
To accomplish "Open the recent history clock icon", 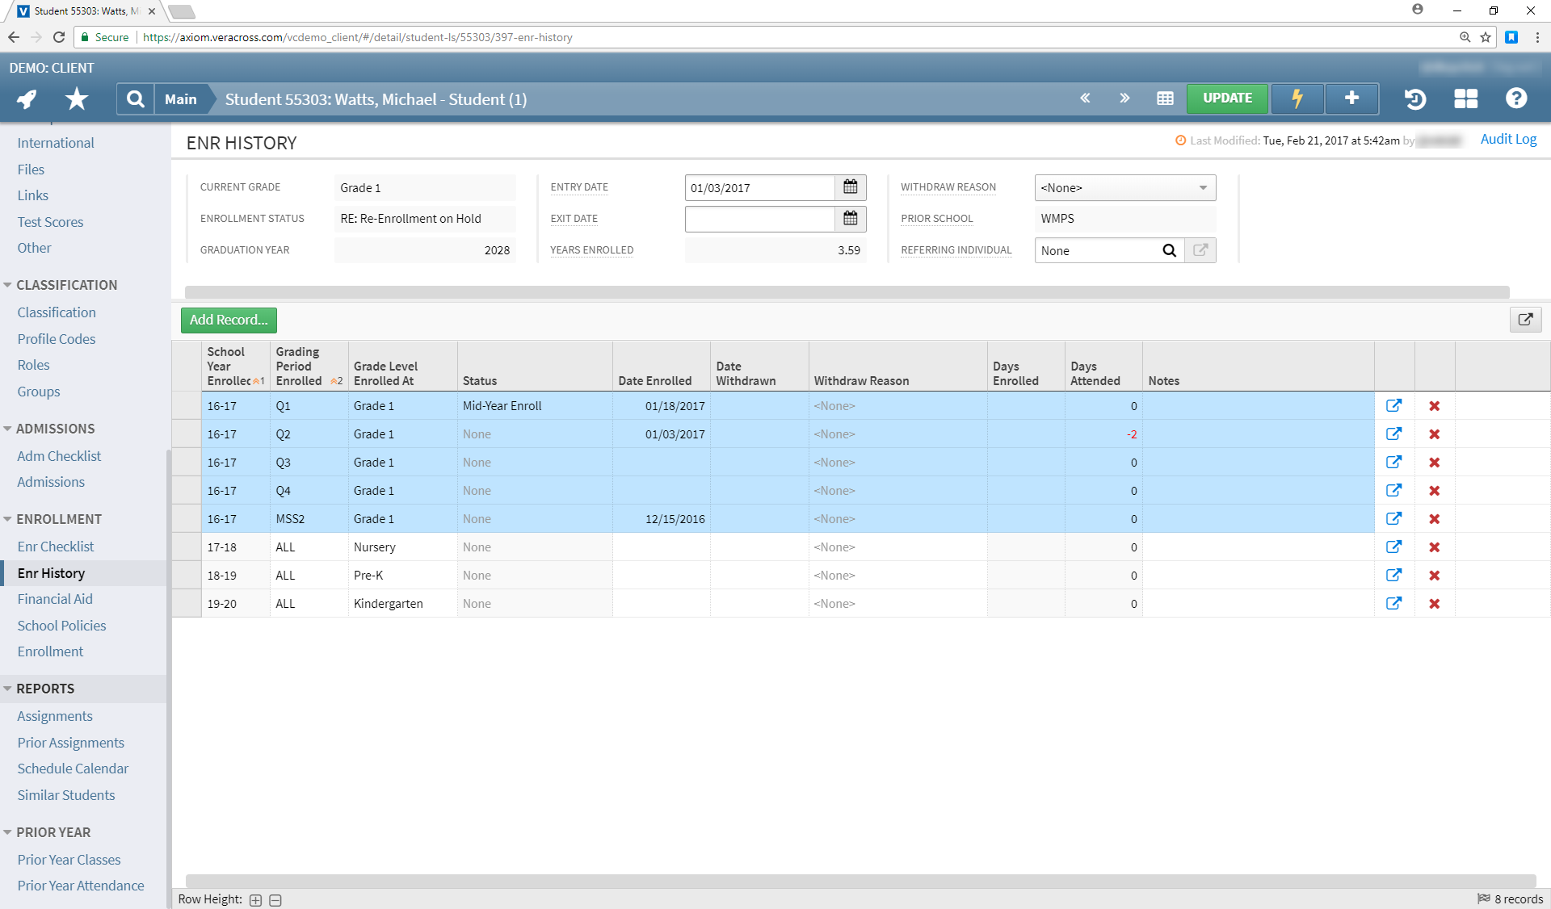I will 1415,98.
